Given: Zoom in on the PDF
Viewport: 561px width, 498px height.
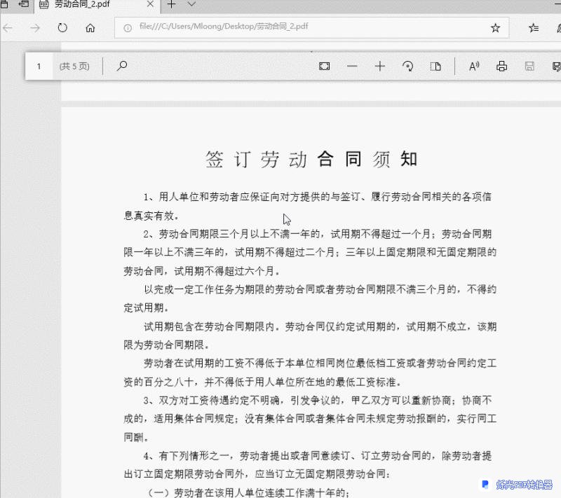Looking at the screenshot, I should (x=380, y=66).
